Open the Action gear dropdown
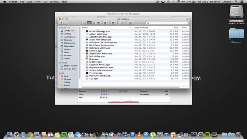The width and height of the screenshot is (247, 139). [114, 23]
